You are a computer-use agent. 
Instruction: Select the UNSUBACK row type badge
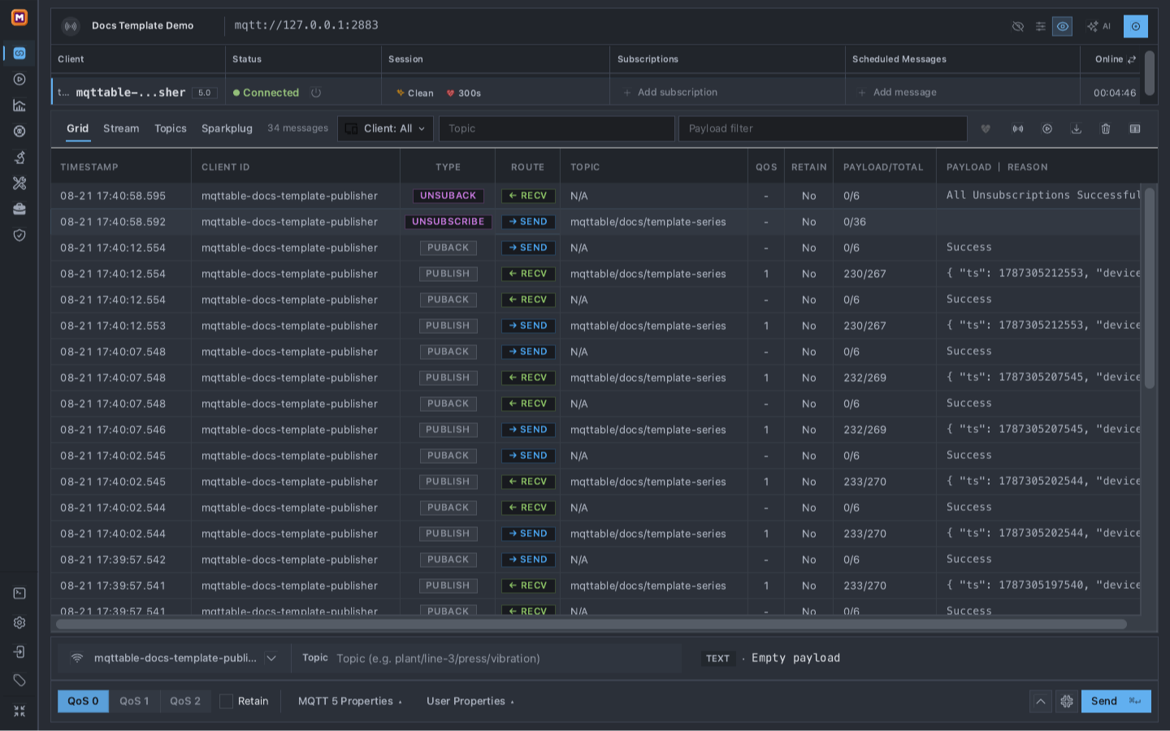coord(448,196)
